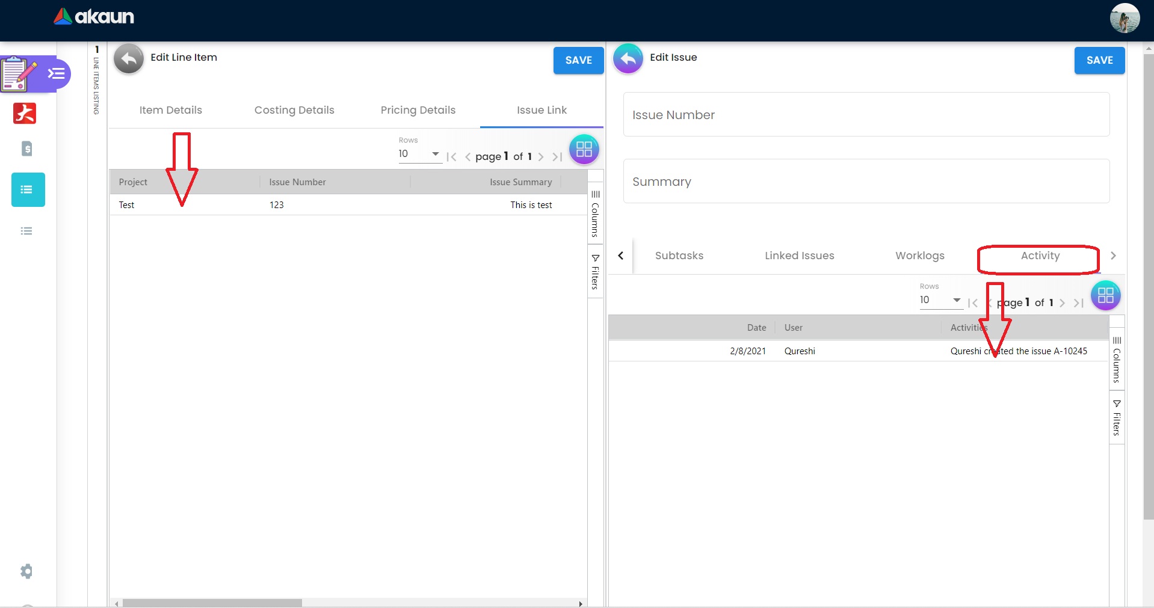Click the Issue Number input field
Screen dimensions: 1154x608
[866, 115]
